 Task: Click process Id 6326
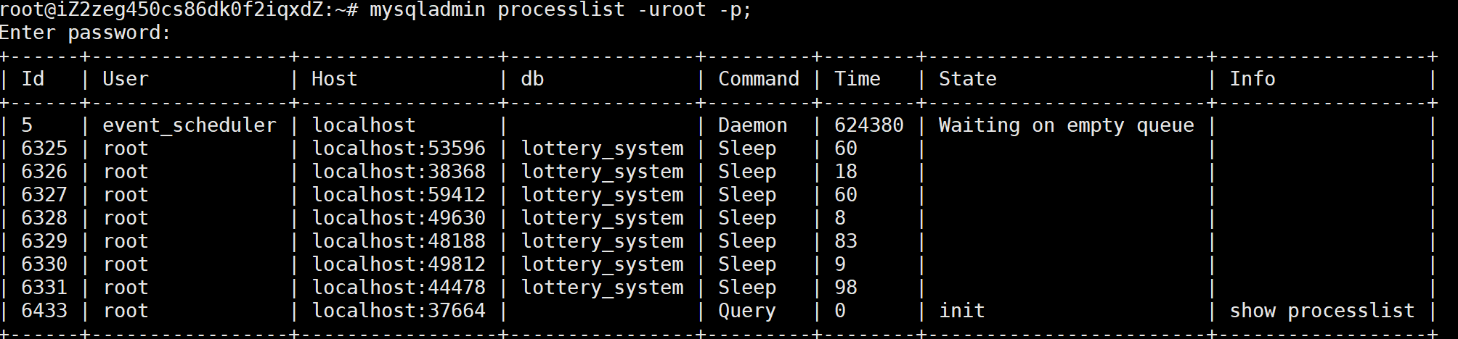(x=44, y=172)
